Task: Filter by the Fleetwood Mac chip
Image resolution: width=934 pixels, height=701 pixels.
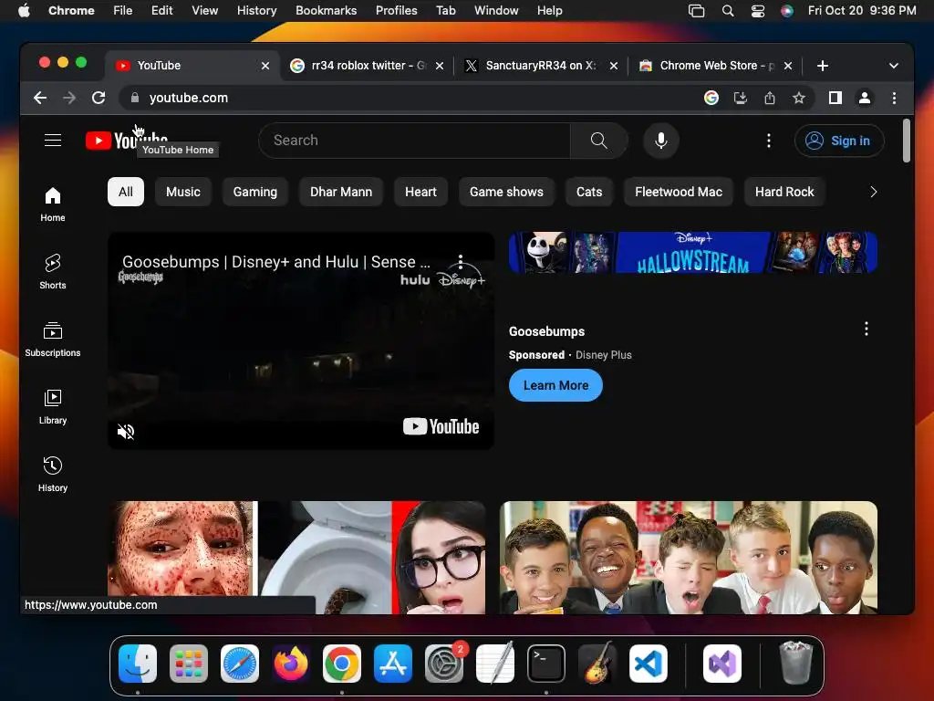Action: pyautogui.click(x=679, y=192)
